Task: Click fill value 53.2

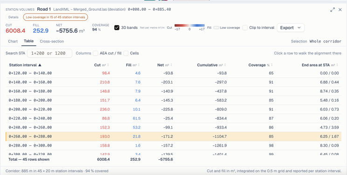Action: tap(137, 127)
